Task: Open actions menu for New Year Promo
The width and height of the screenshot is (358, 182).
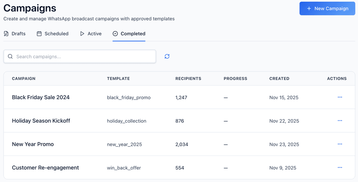Action: pos(340,144)
